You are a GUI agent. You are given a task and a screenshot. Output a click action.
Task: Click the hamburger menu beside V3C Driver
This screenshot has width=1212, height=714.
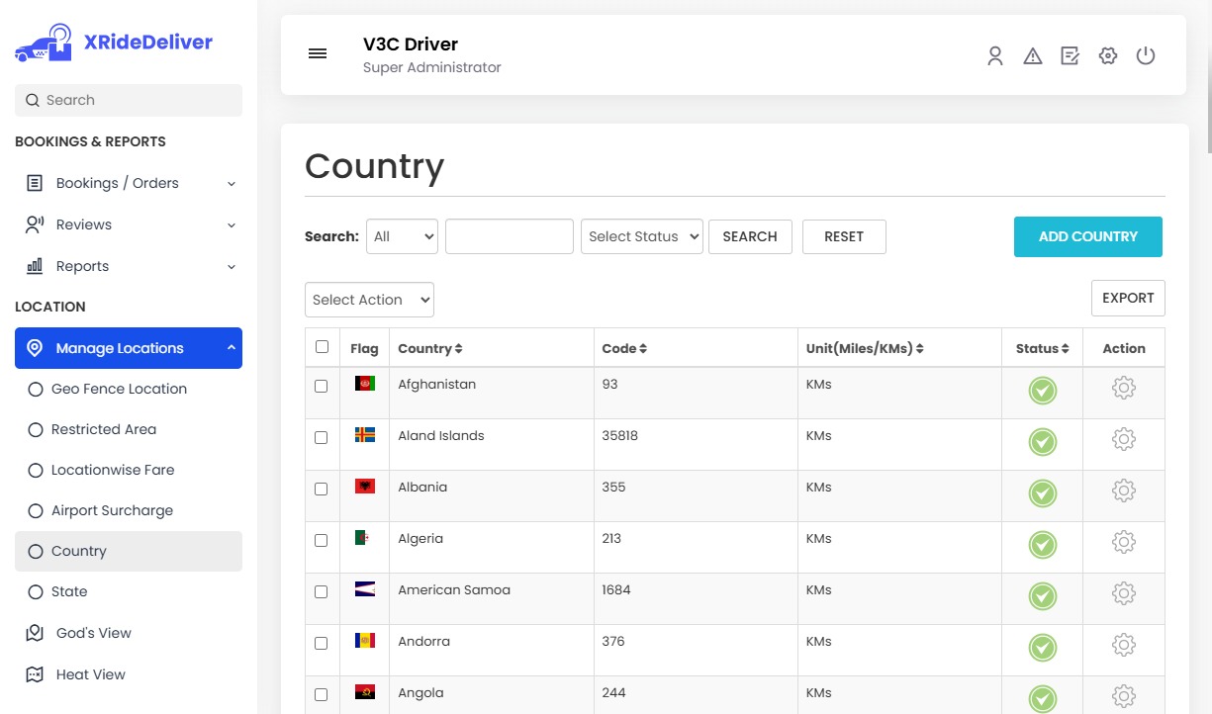click(x=317, y=53)
